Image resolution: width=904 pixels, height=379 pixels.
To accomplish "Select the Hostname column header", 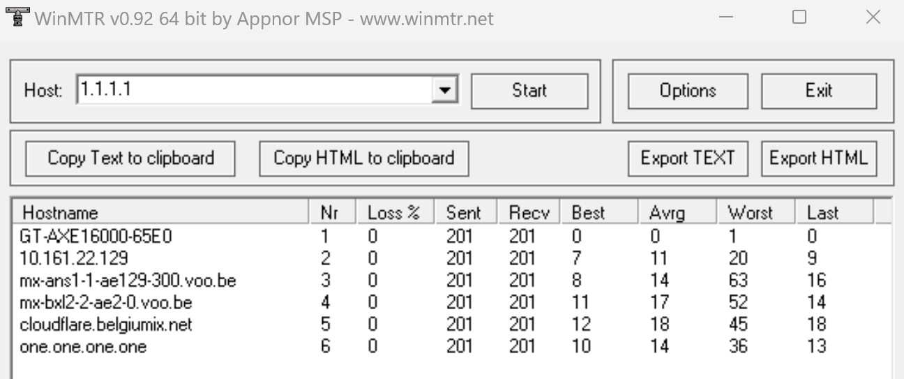I will click(162, 212).
